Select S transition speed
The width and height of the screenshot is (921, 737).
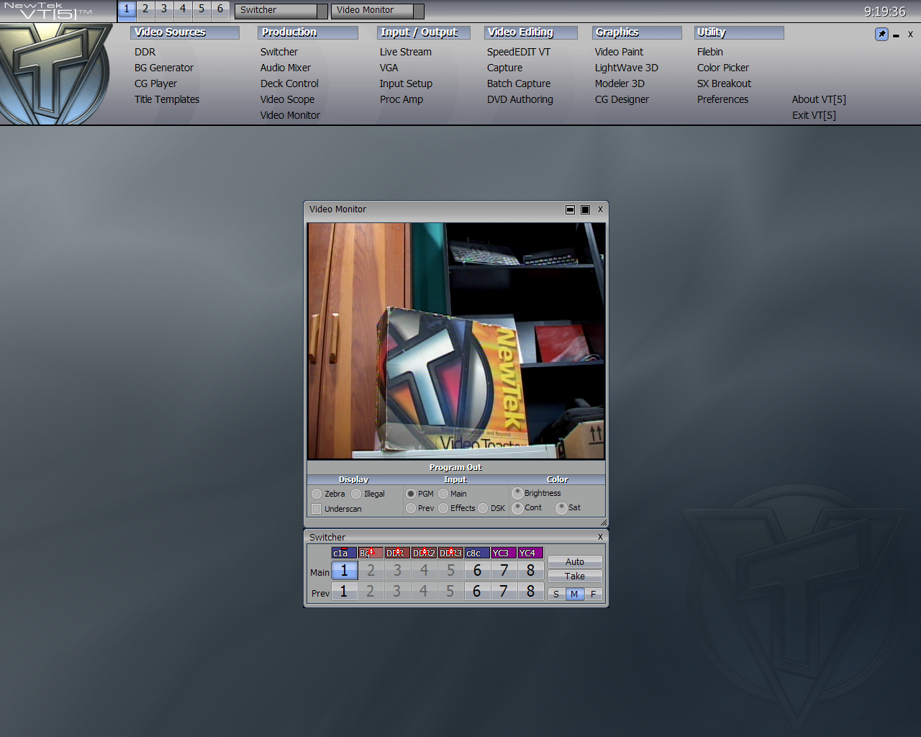pyautogui.click(x=556, y=594)
